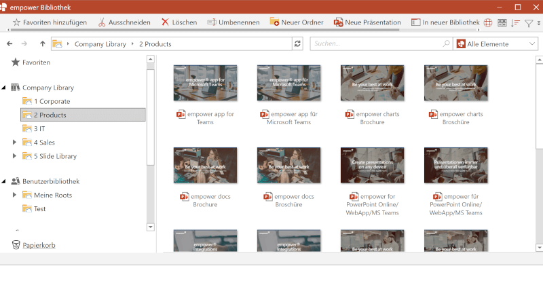Select empower app für Microsoft Teams thumbnail
Image resolution: width=543 pixels, height=281 pixels.
pyautogui.click(x=289, y=83)
